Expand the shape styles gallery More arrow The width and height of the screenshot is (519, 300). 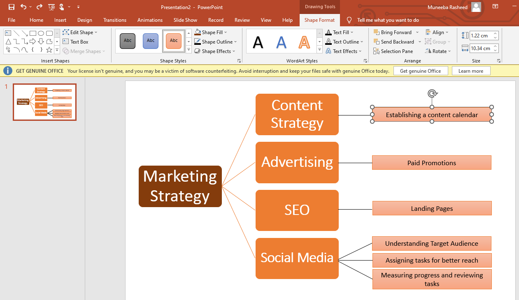tap(189, 50)
